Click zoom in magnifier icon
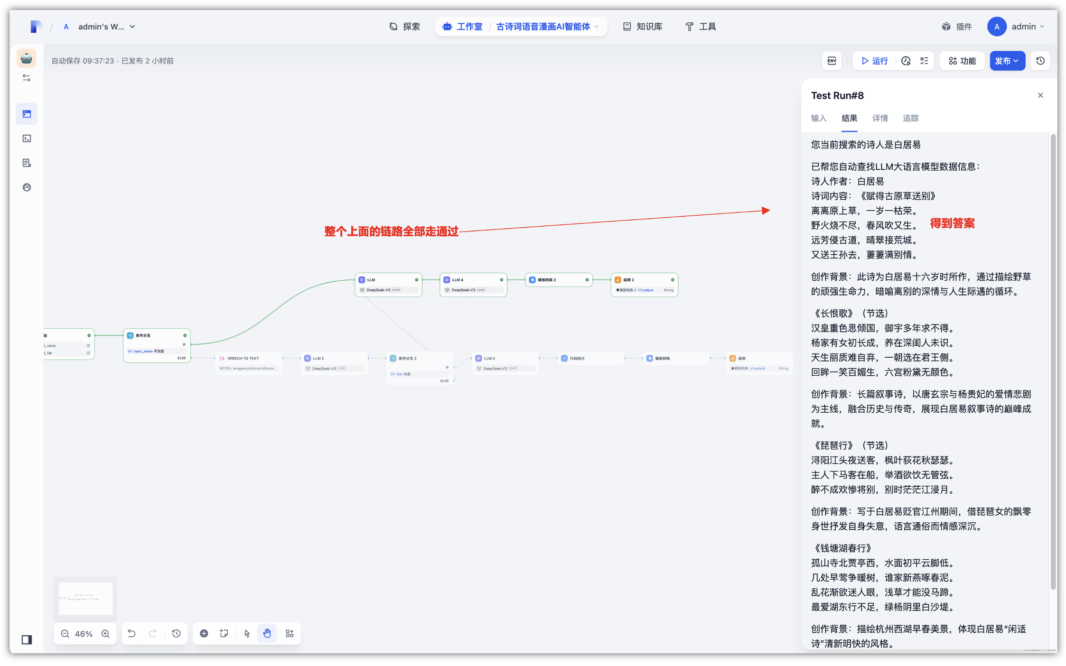 coord(105,634)
